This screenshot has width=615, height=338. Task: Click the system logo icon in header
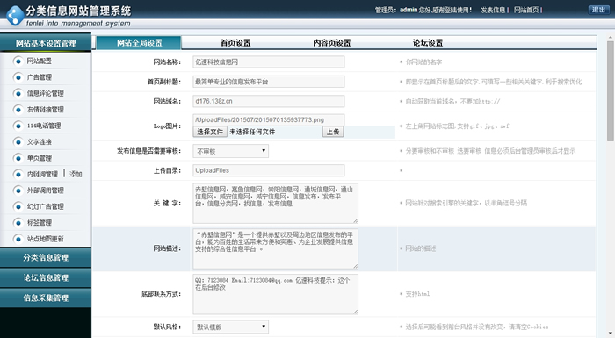[15, 16]
